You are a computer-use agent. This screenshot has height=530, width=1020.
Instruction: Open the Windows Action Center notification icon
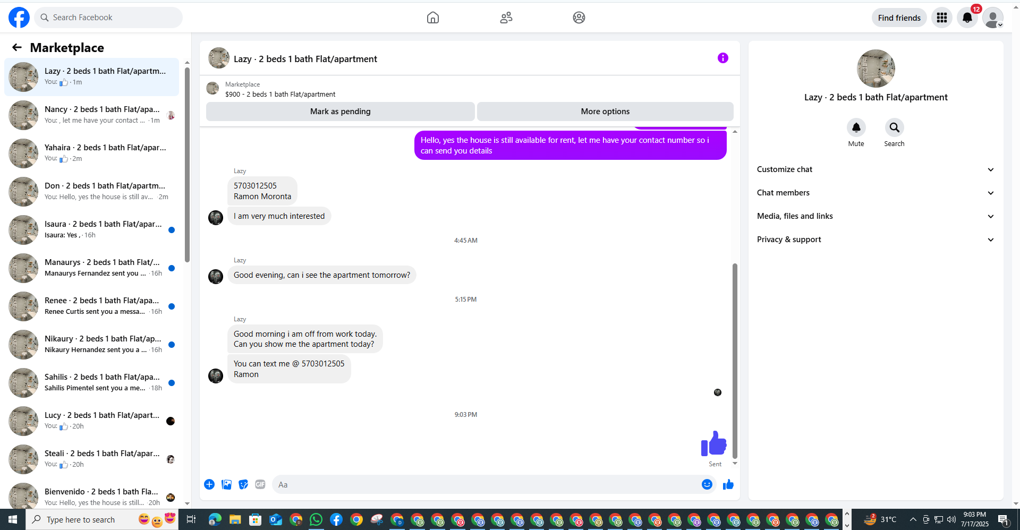tap(1003, 519)
